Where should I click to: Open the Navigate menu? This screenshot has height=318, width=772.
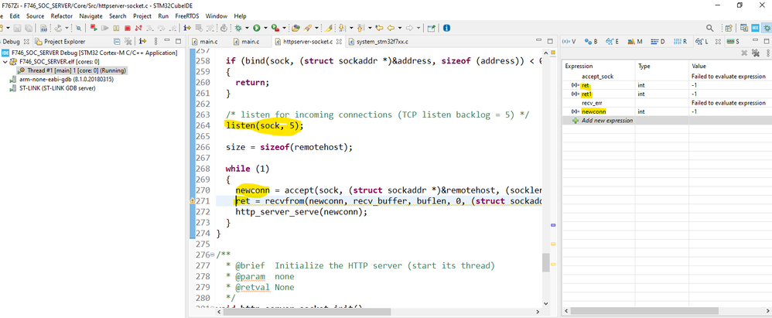coord(91,15)
